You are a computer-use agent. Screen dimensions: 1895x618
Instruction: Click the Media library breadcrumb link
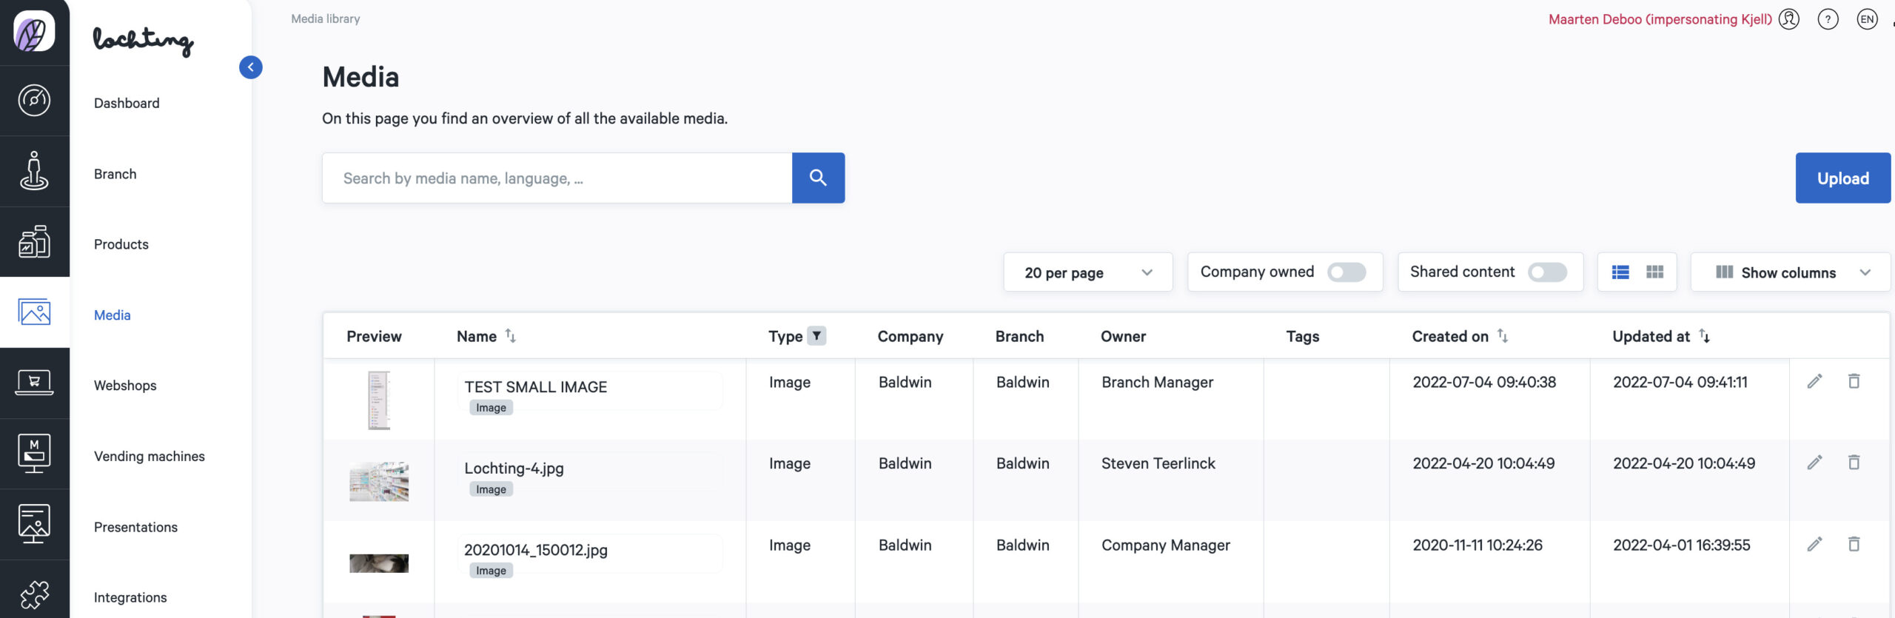(325, 19)
